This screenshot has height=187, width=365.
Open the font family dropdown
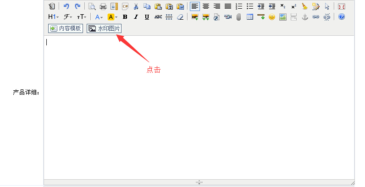click(68, 17)
